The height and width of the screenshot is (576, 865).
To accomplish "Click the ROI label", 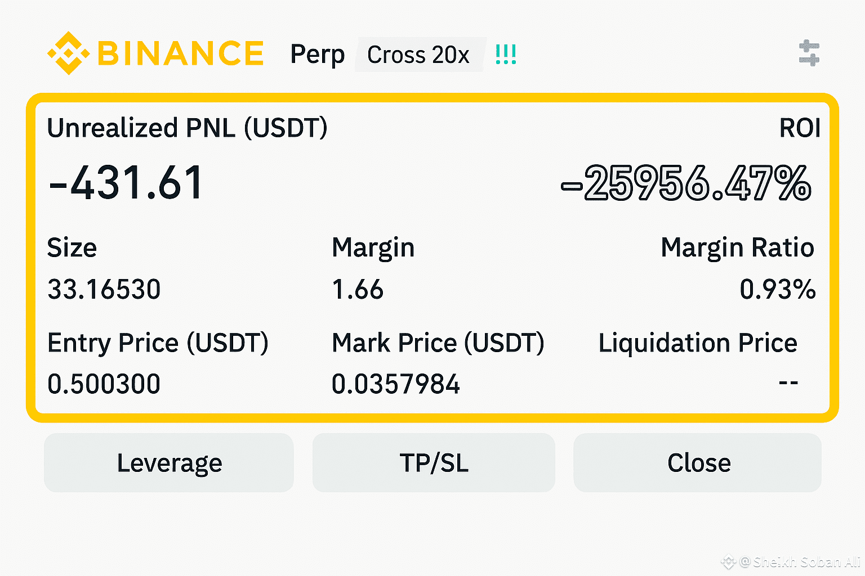I will point(800,128).
